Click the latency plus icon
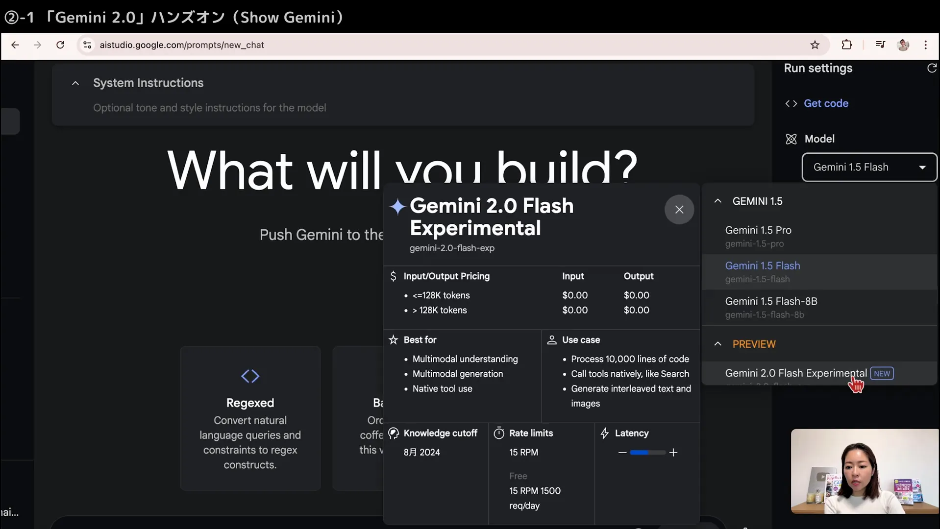This screenshot has height=529, width=940. pos(673,453)
